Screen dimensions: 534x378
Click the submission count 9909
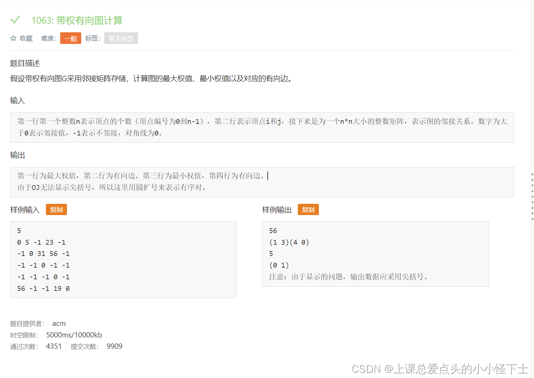pyautogui.click(x=114, y=346)
